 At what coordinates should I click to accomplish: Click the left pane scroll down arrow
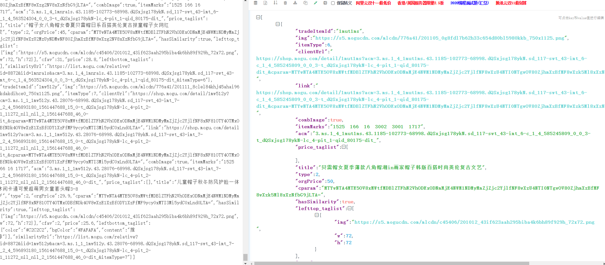coord(245,263)
